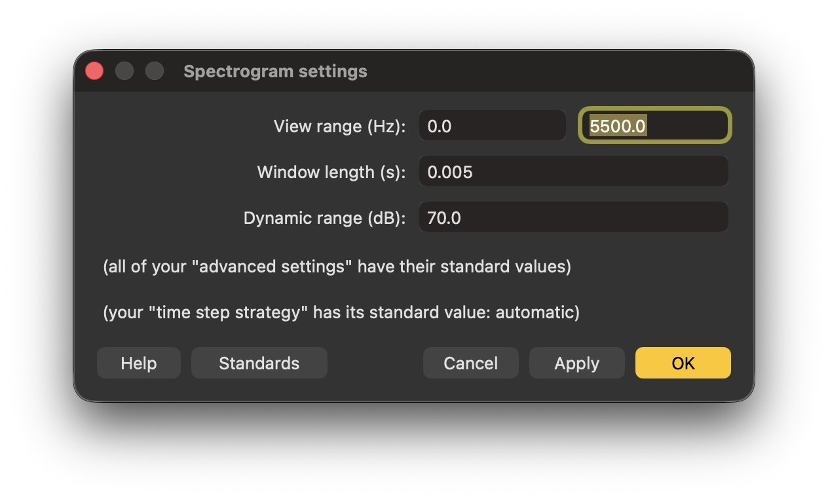Click the time step strategy note
Screen dimensions: 828x499
[x=341, y=313]
